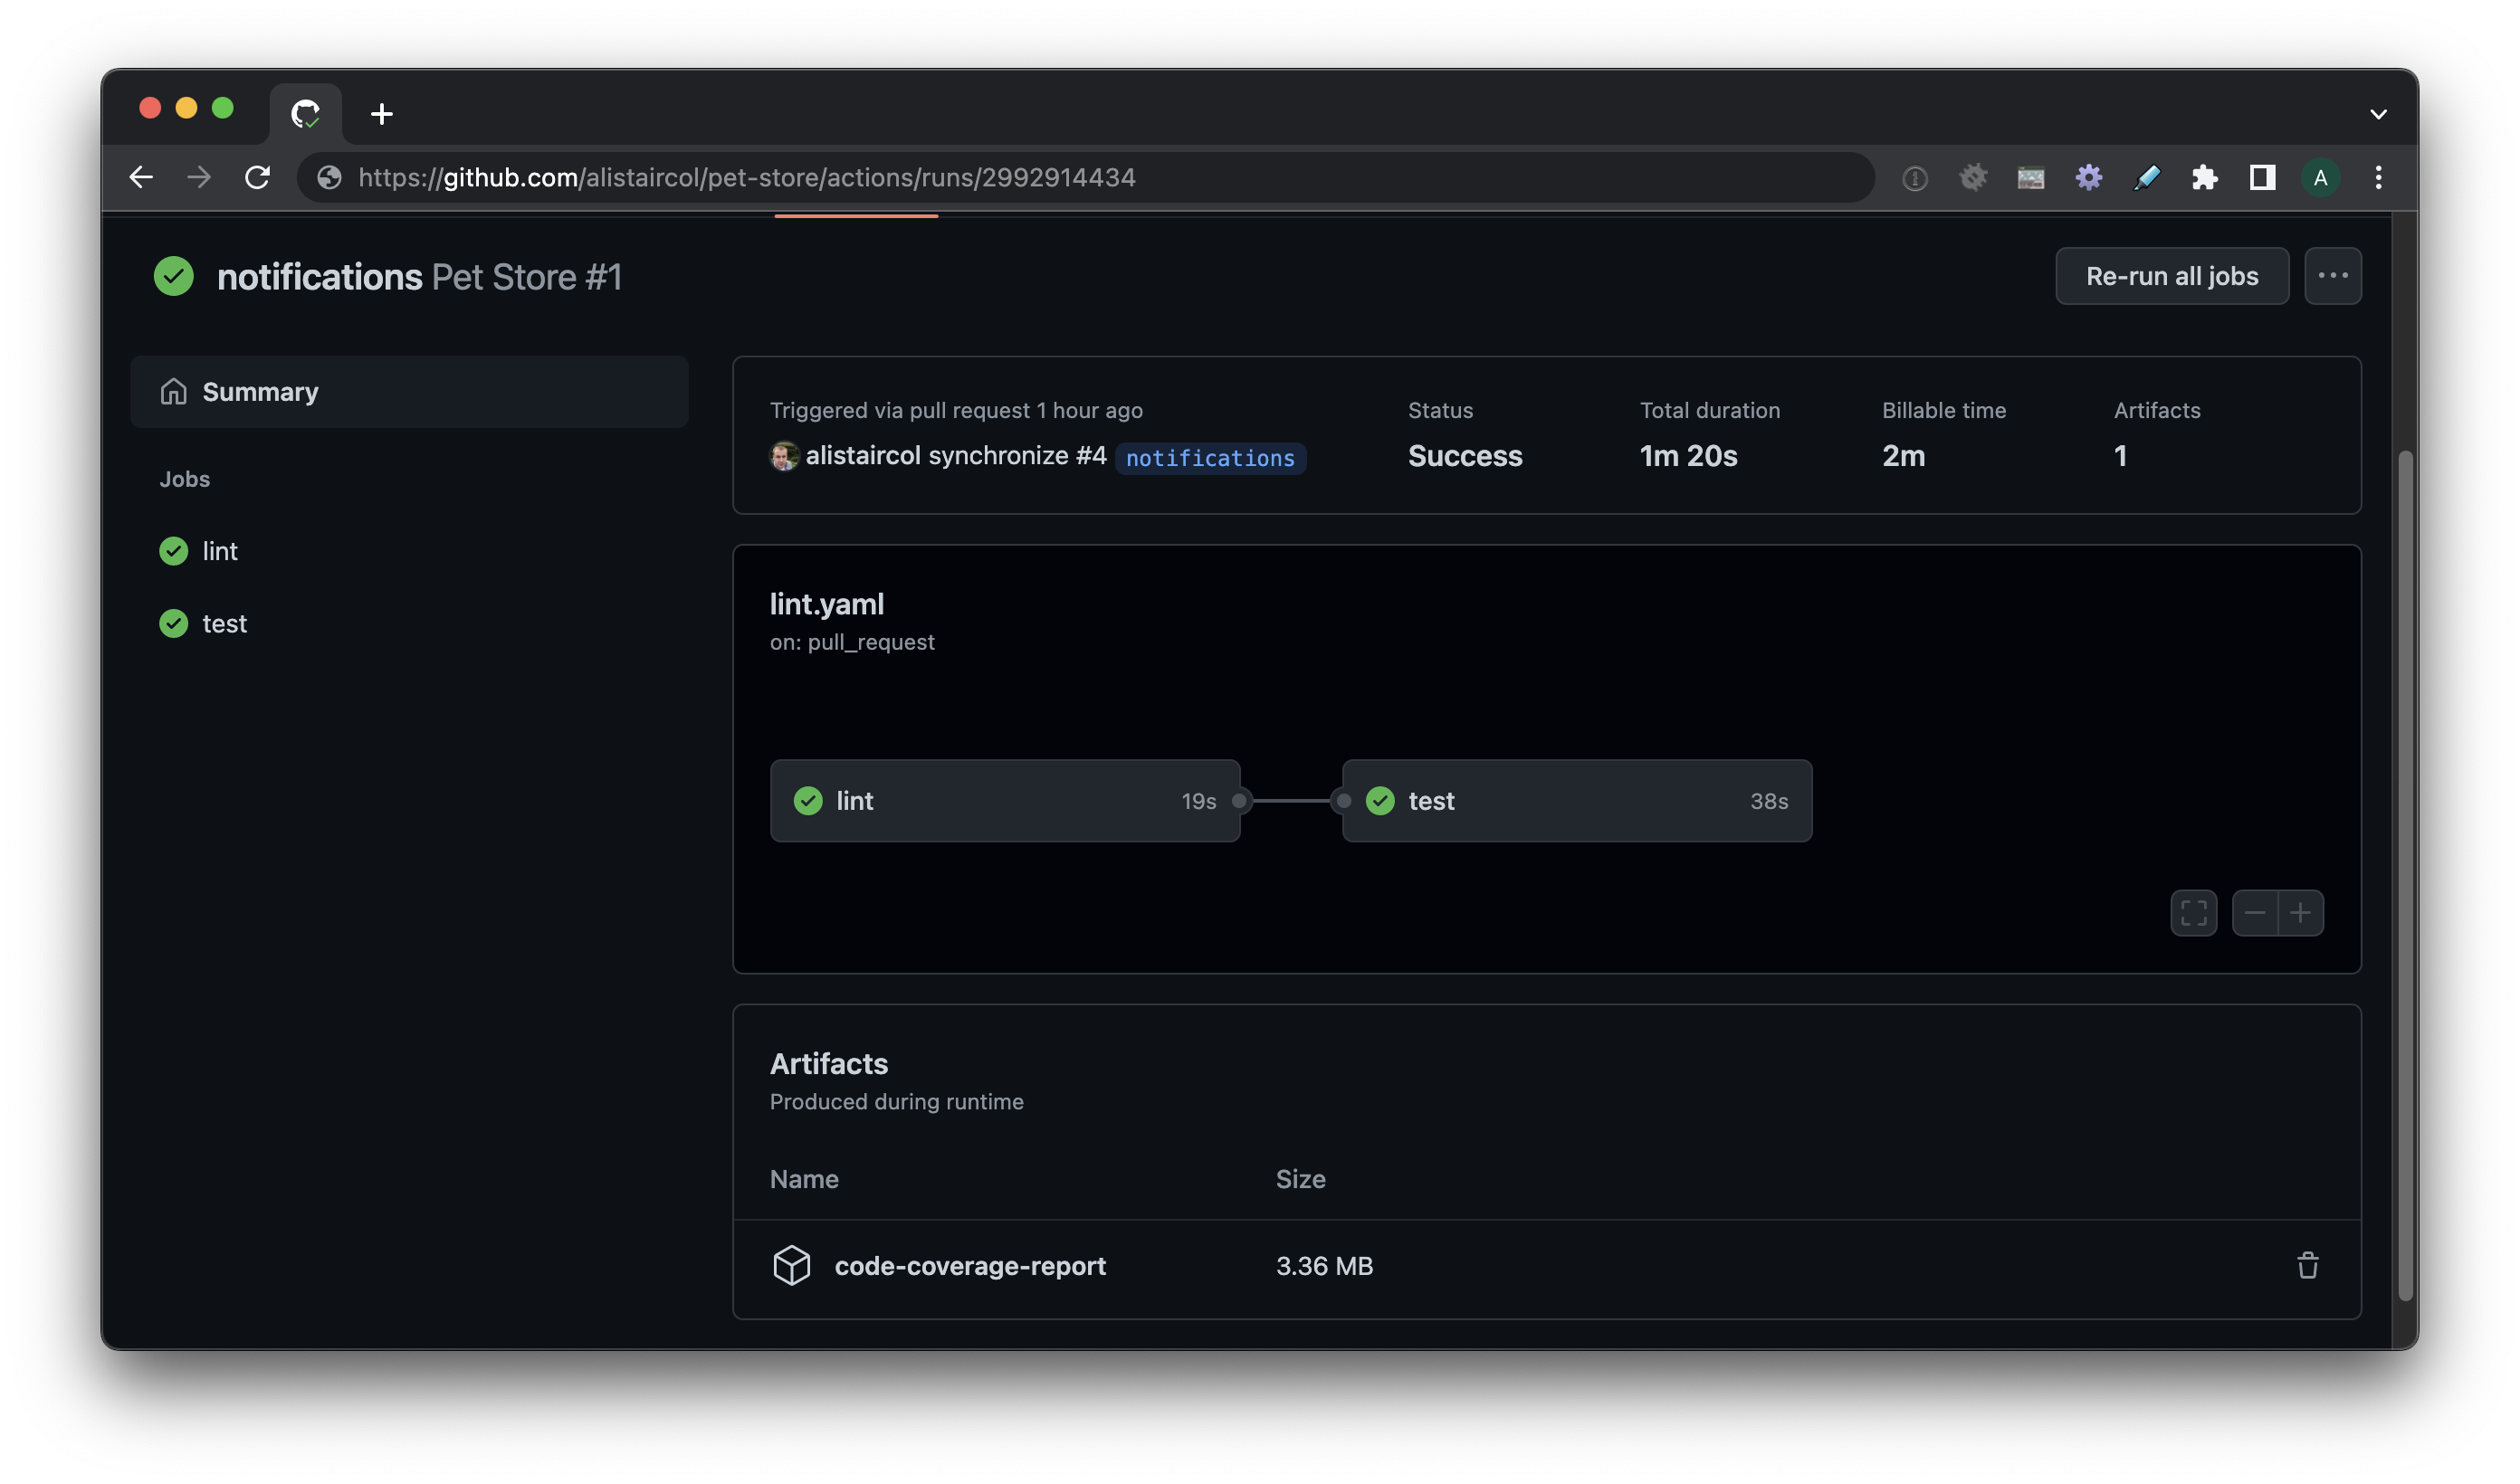Open pull request #4 link
This screenshot has width=2520, height=1484.
coord(1091,456)
